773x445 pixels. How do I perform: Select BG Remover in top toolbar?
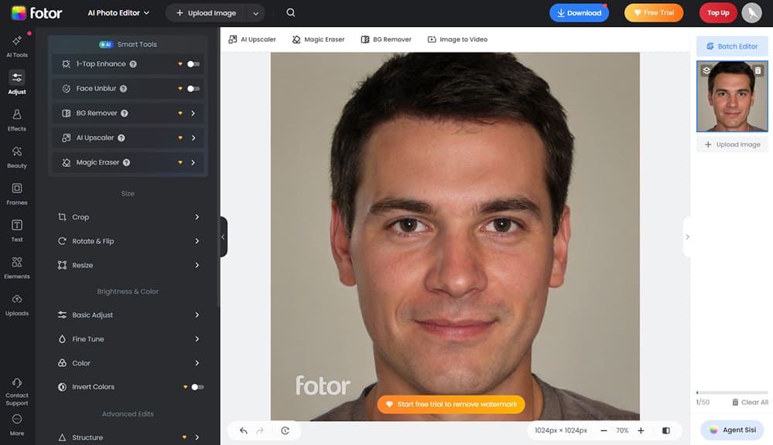point(386,39)
